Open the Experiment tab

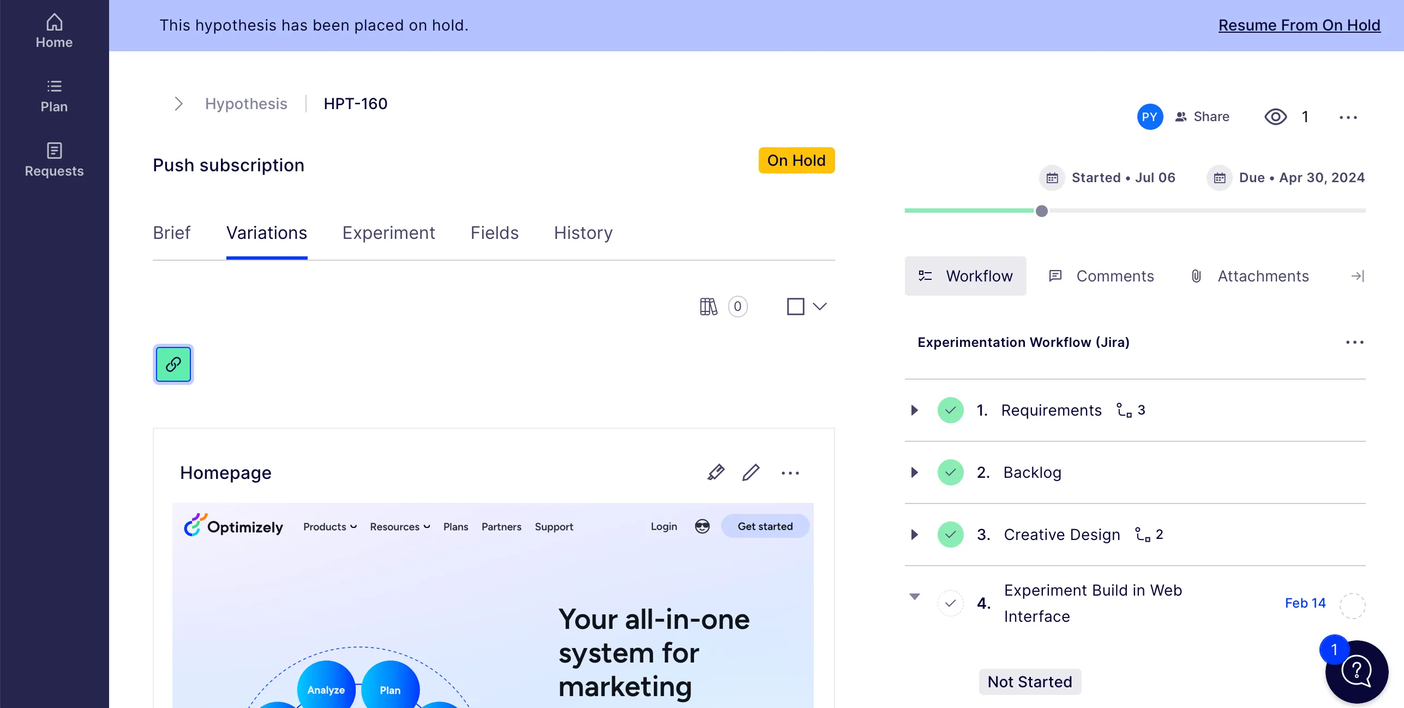[388, 233]
